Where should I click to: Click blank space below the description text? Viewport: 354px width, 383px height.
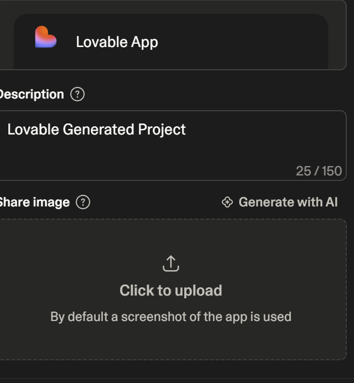(x=138, y=161)
